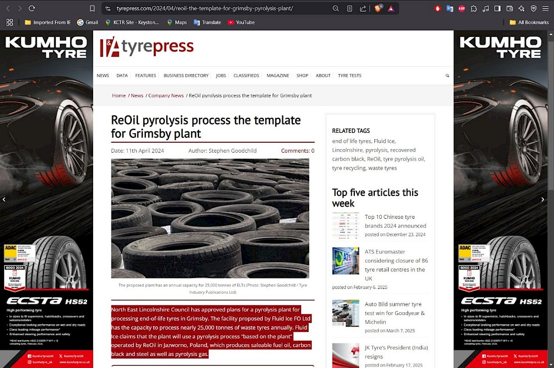Open the website search magnifier in nav bar
The width and height of the screenshot is (554, 368).
tap(447, 76)
